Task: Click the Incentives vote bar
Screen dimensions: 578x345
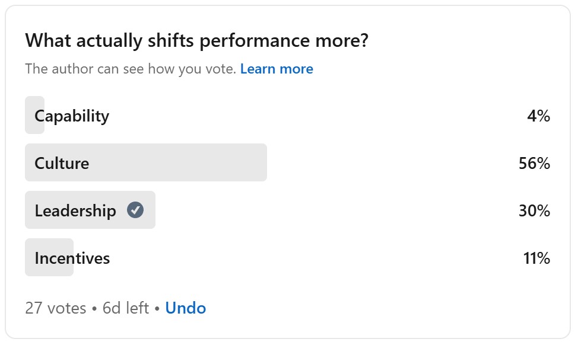Action: point(49,257)
